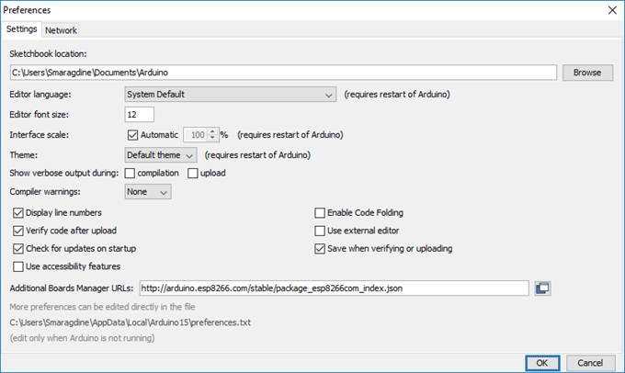Select the Settings tab
625x373 pixels.
pyautogui.click(x=21, y=29)
